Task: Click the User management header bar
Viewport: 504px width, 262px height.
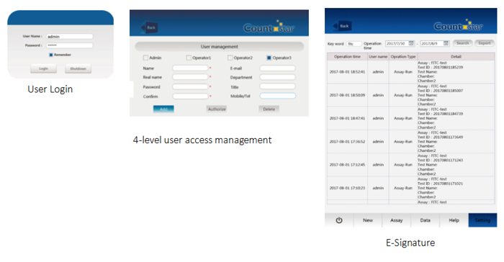Action: click(x=219, y=47)
